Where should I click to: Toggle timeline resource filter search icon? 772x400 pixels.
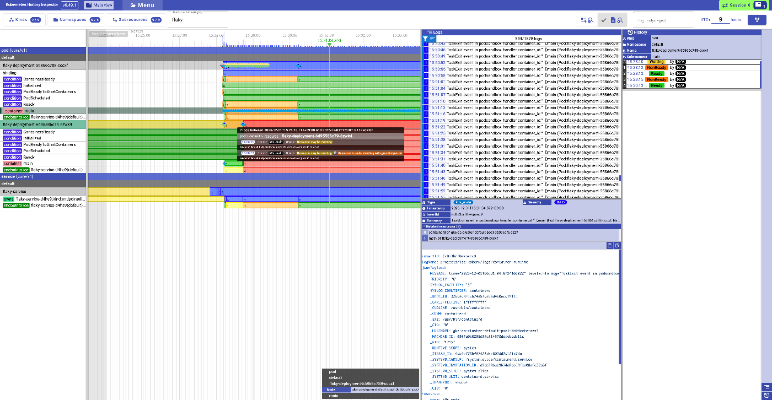point(586,20)
